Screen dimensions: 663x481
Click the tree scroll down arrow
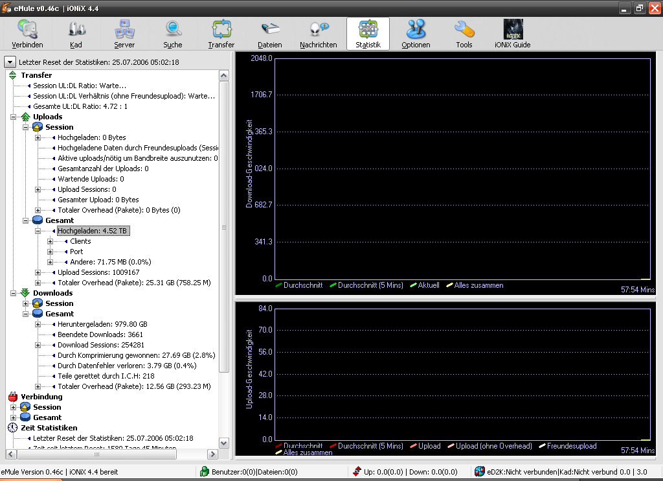[x=223, y=443]
